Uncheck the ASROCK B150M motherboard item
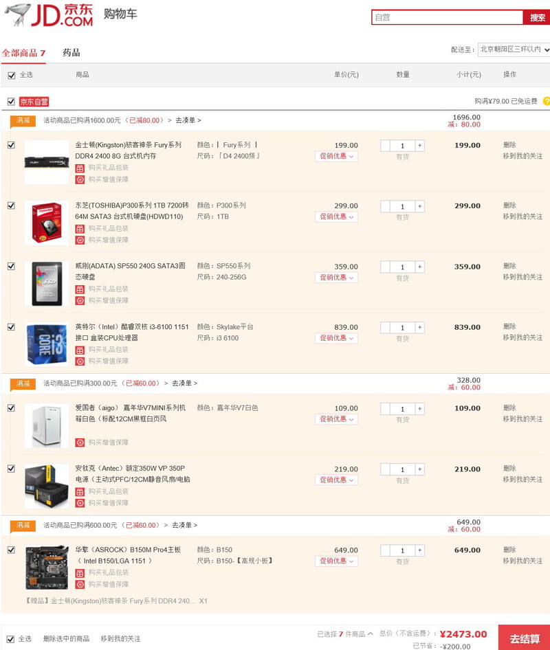This screenshot has width=550, height=650. (x=11, y=550)
